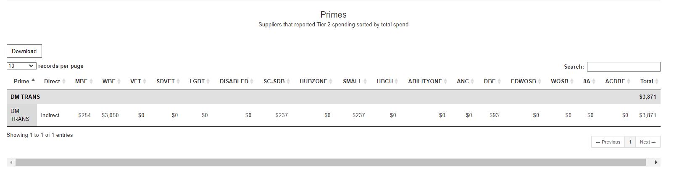The image size is (674, 172).
Task: Sort by the ABILITYONE column header
Action: (x=427, y=81)
